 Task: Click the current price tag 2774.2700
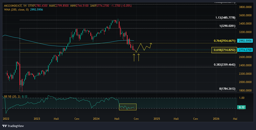(245, 50)
